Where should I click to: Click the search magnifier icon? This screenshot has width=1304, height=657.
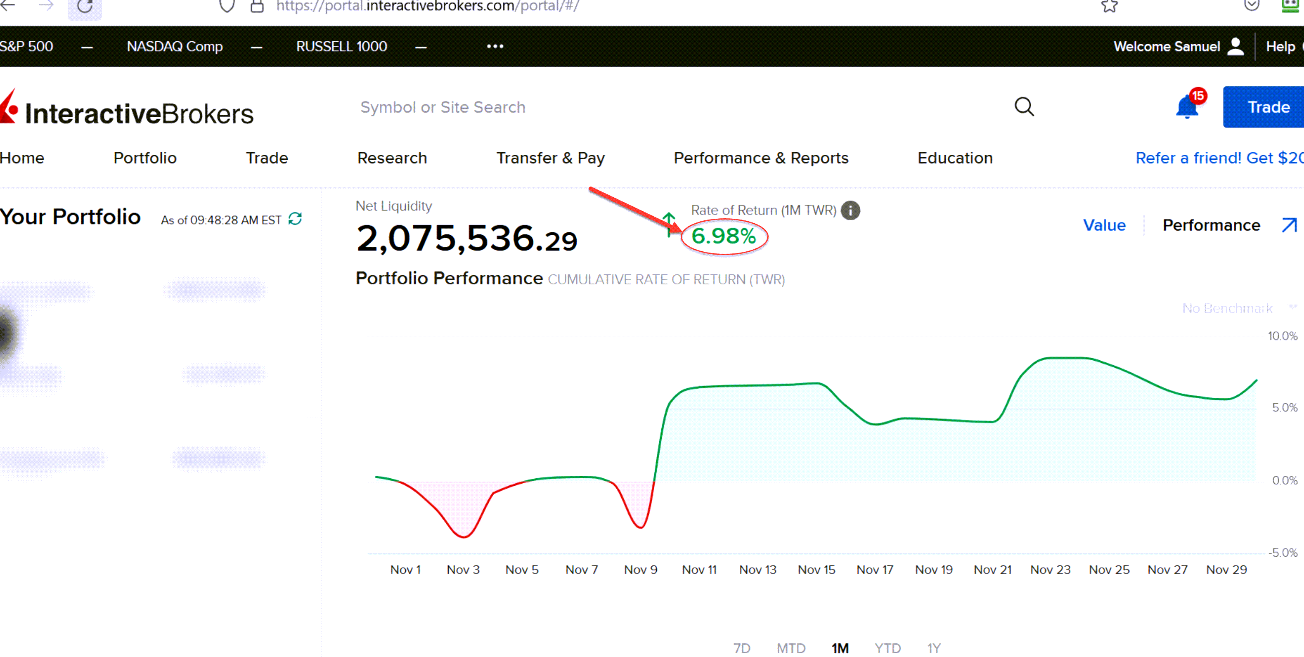point(1024,107)
